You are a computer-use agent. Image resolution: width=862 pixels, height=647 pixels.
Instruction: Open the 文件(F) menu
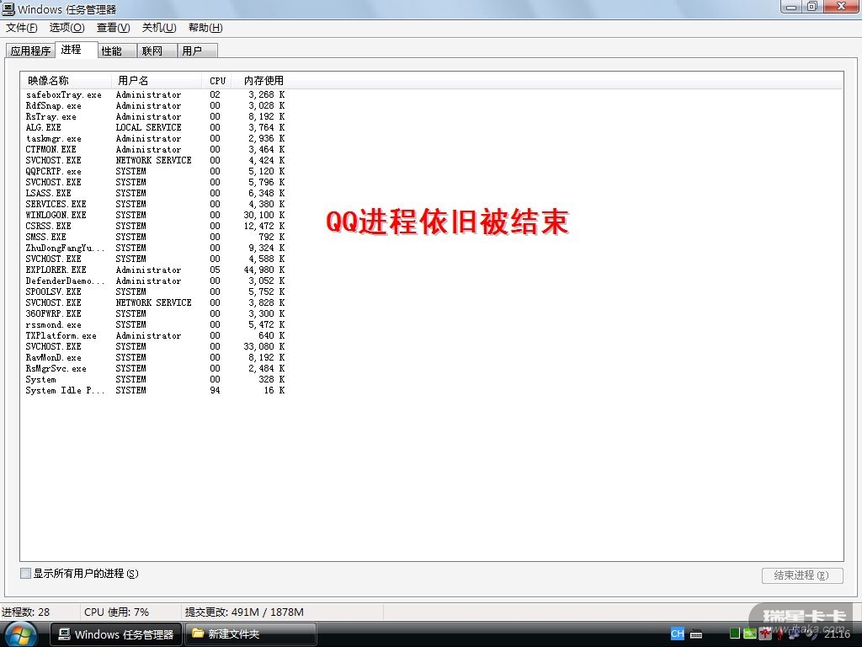21,28
